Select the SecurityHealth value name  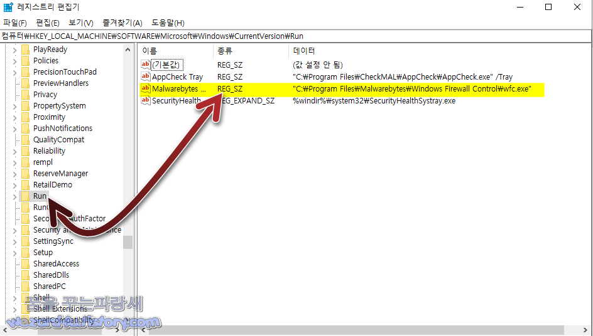(x=177, y=101)
